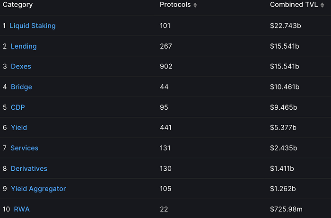The height and width of the screenshot is (218, 331).
Task: Navigate to Derivatives category
Action: click(29, 169)
